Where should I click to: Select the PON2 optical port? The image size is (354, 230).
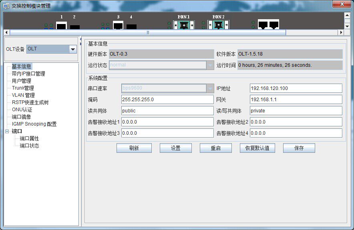pos(218,25)
